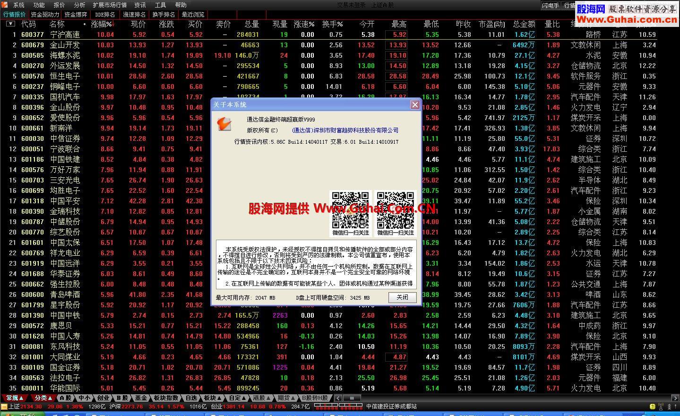The height and width of the screenshot is (416, 680).
Task: Close the 关于本系统 dialog with X
Action: click(x=414, y=104)
